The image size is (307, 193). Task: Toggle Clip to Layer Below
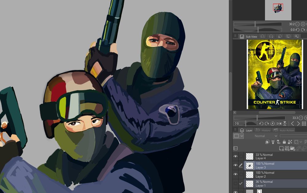coord(267,142)
